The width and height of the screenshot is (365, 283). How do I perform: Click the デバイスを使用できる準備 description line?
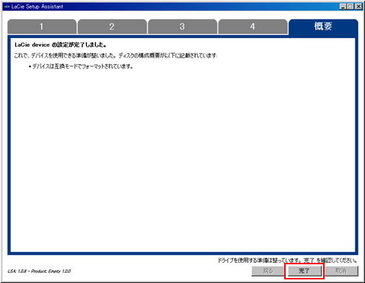[115, 55]
